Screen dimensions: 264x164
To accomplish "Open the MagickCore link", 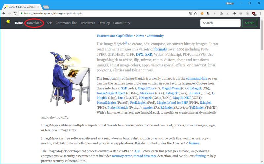I will (146, 88).
